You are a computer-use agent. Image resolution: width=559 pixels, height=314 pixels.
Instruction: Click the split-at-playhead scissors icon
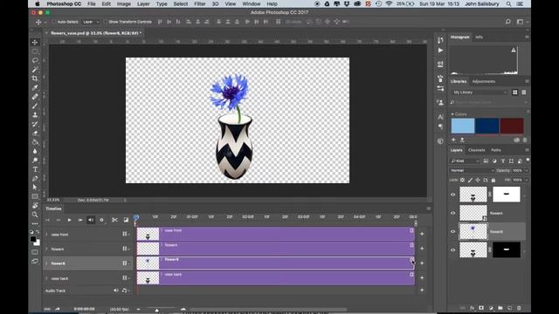[x=114, y=220]
